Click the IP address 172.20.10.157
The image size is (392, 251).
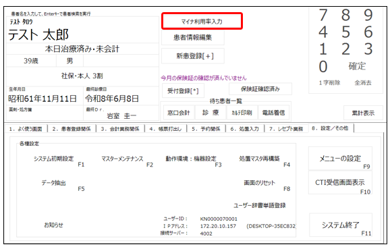(218, 226)
